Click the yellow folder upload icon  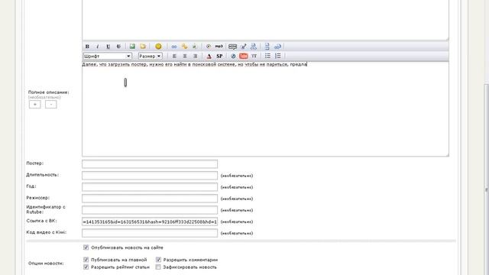[143, 47]
